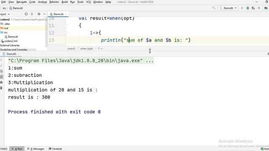269x151 pixels.
Task: Click the Stop square icon in toolbar
Action: click(259, 8)
